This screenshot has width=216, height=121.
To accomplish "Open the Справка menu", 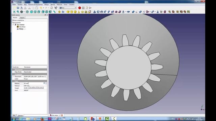I will coord(72,4).
